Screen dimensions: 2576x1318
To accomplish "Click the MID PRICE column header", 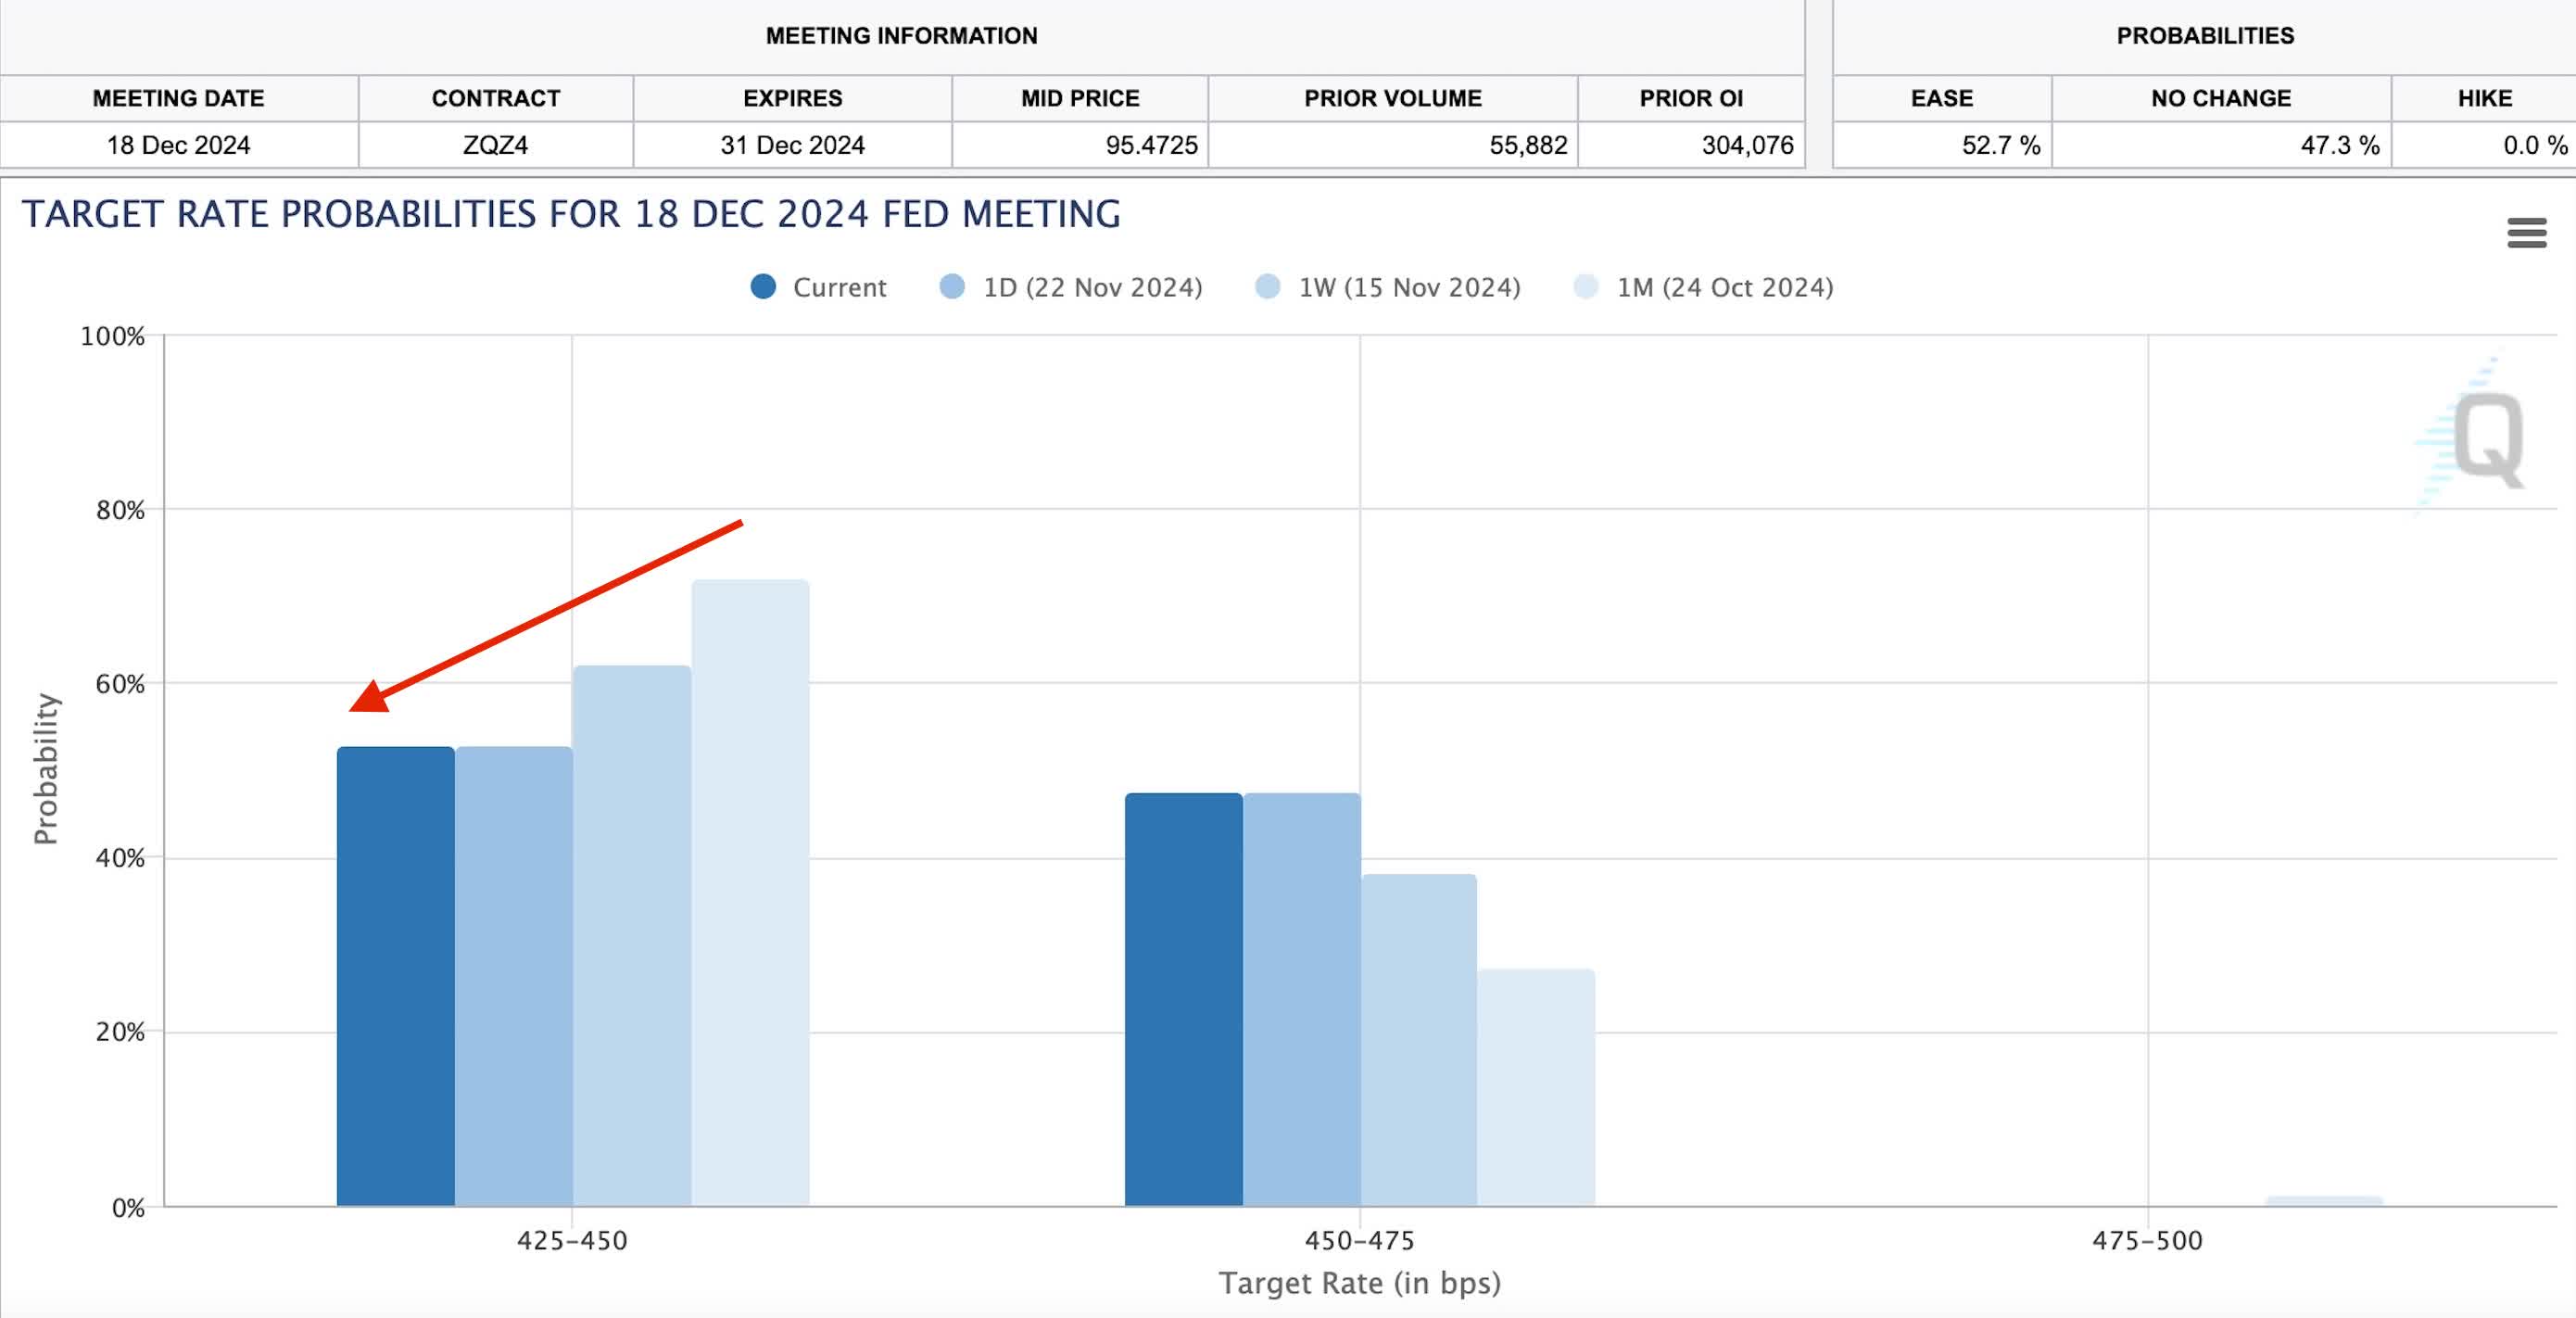I will point(1080,98).
